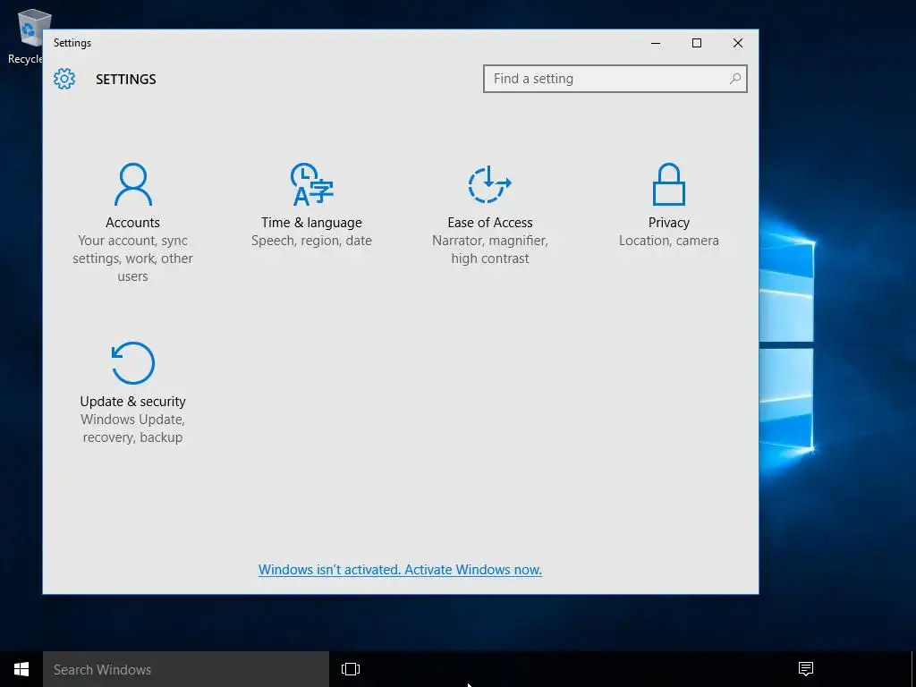Viewport: 916px width, 687px height.
Task: Click 'Location, camera' description
Action: 669,241
